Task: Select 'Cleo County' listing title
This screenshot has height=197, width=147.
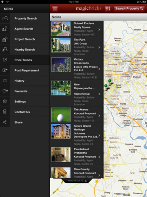Action: 82,169
